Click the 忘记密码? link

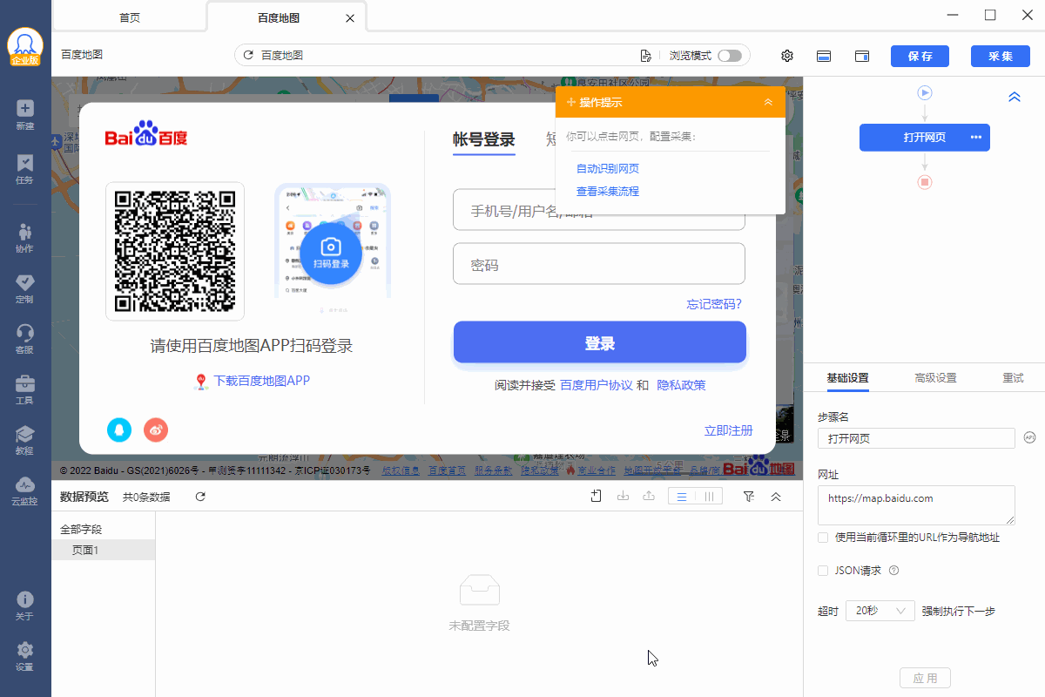coord(714,304)
